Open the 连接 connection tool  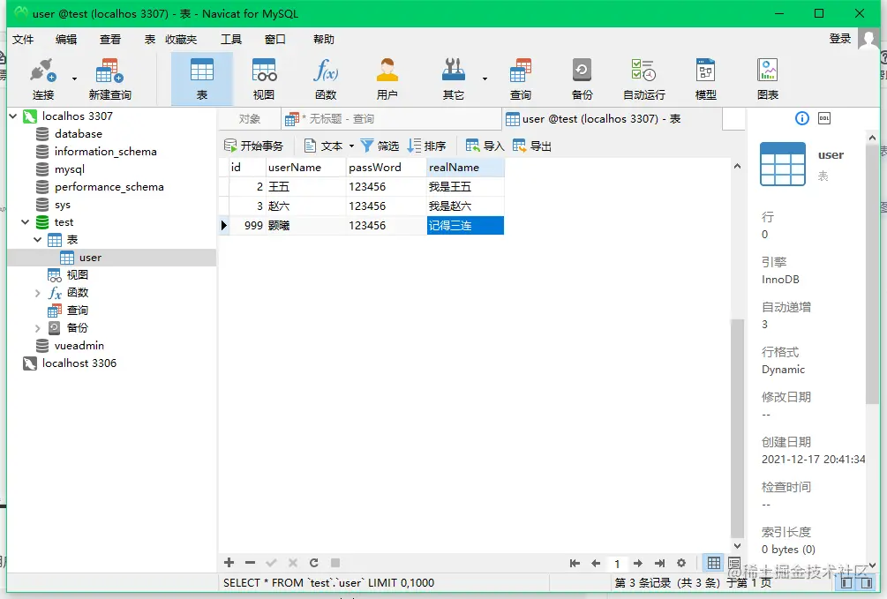(43, 79)
